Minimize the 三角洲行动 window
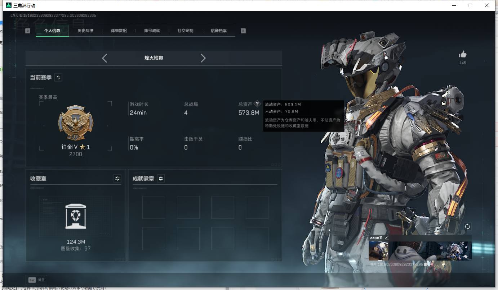The image size is (498, 290). (454, 5)
